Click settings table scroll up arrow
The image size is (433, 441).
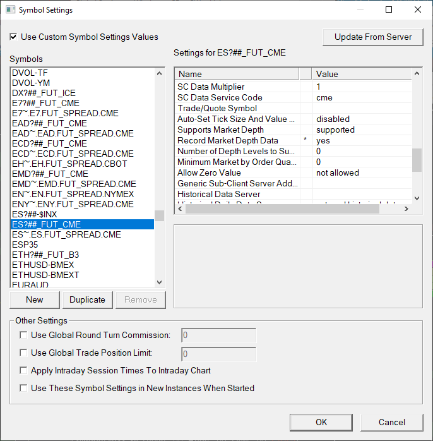click(417, 74)
